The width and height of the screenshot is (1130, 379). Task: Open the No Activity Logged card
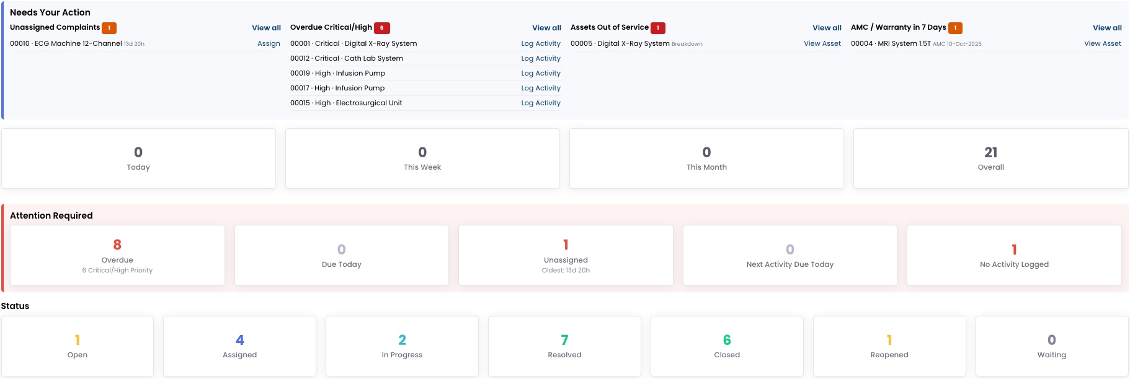(x=1014, y=255)
